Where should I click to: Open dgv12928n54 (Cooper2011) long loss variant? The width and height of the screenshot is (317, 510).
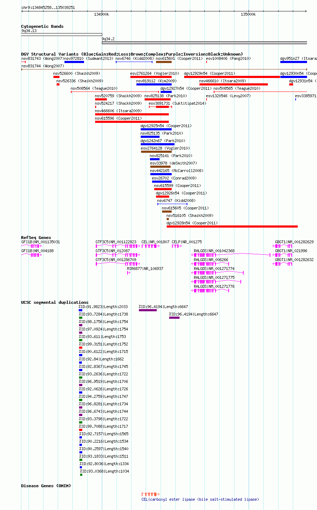click(232, 227)
